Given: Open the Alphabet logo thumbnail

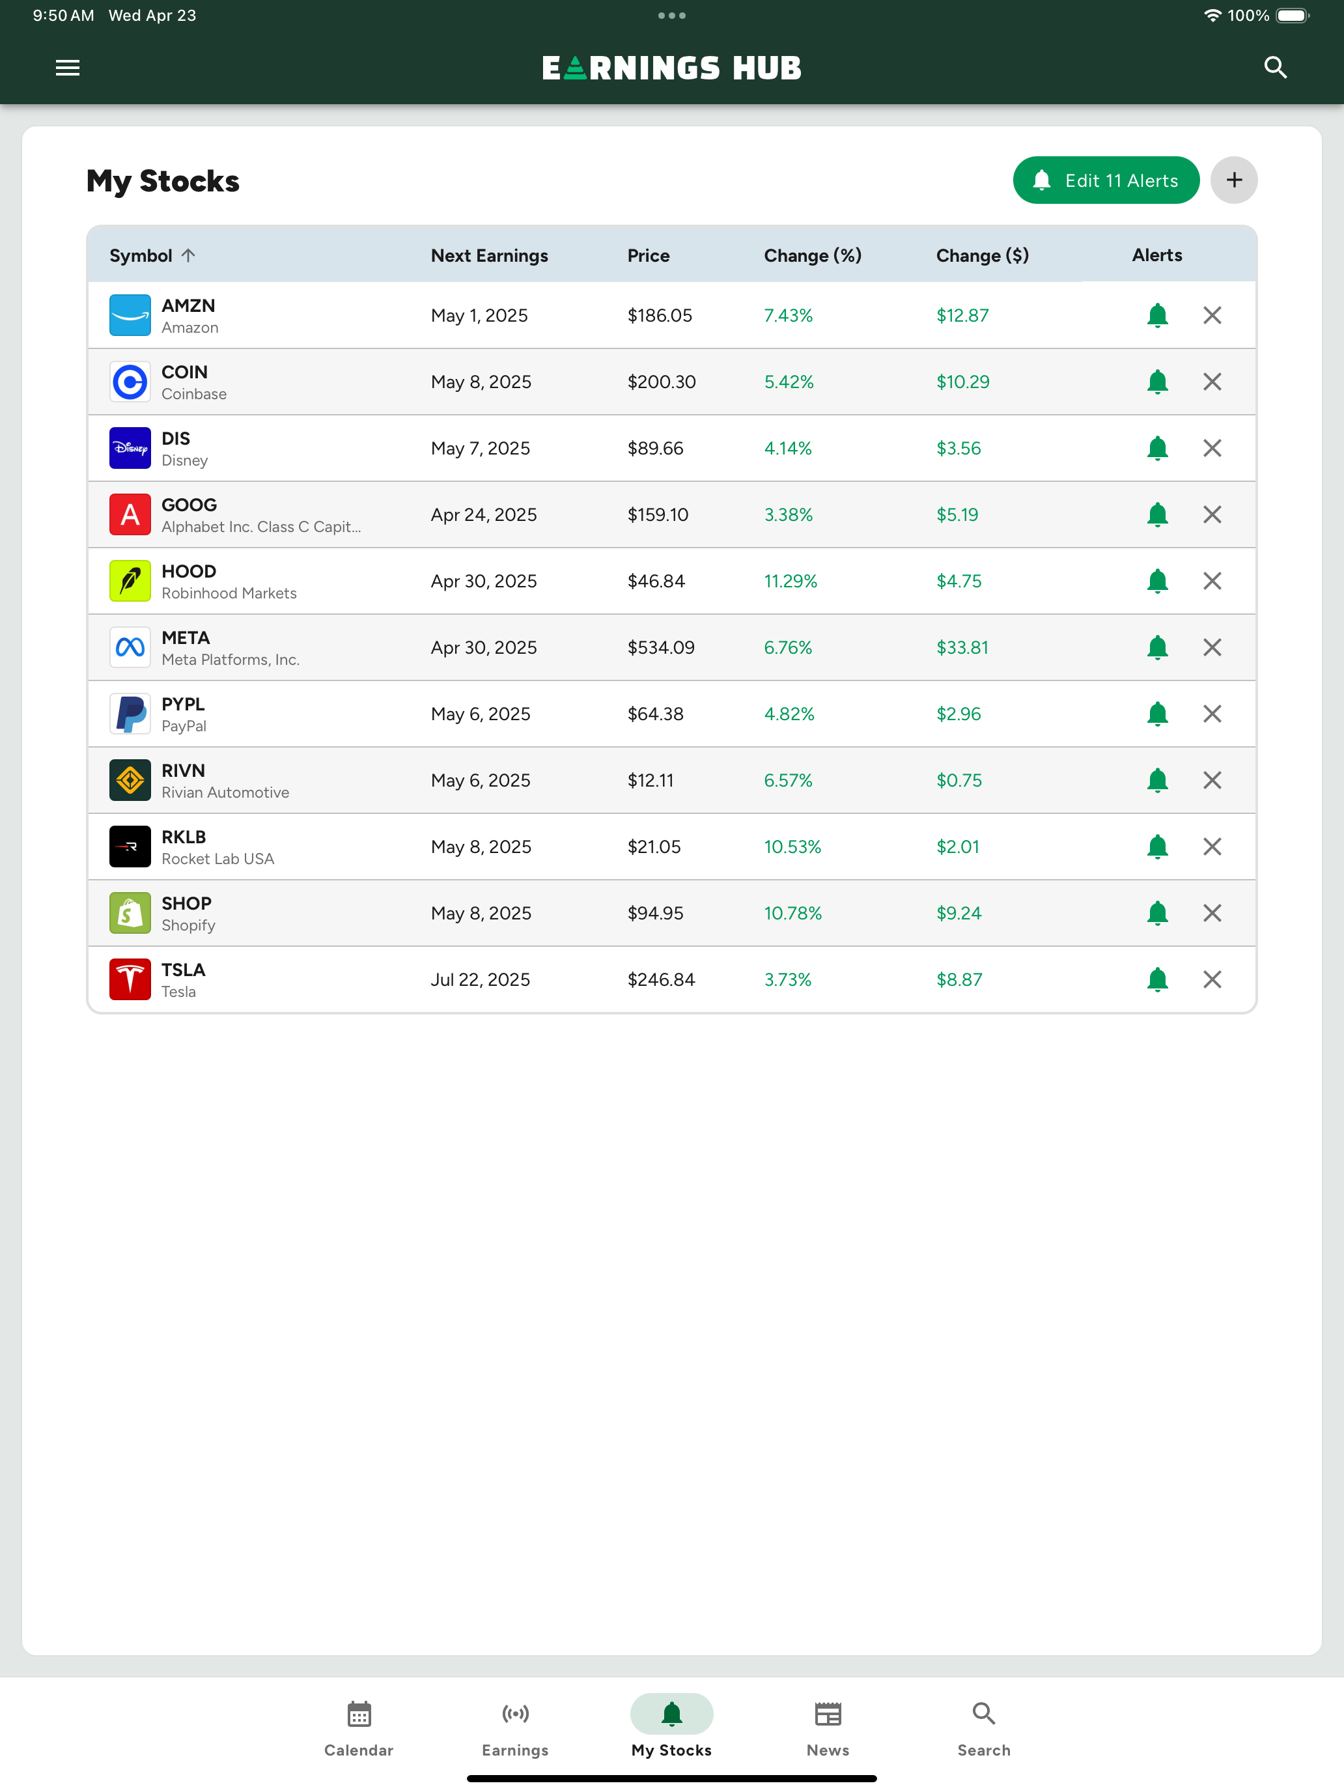Looking at the screenshot, I should tap(130, 514).
